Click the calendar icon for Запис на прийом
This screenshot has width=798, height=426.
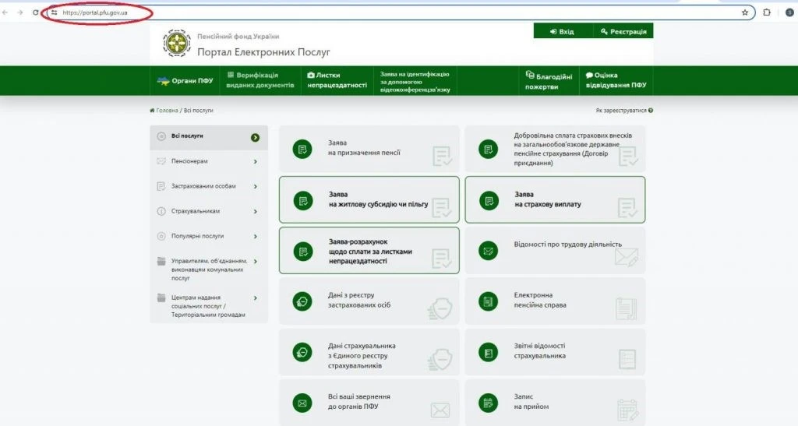click(x=489, y=402)
